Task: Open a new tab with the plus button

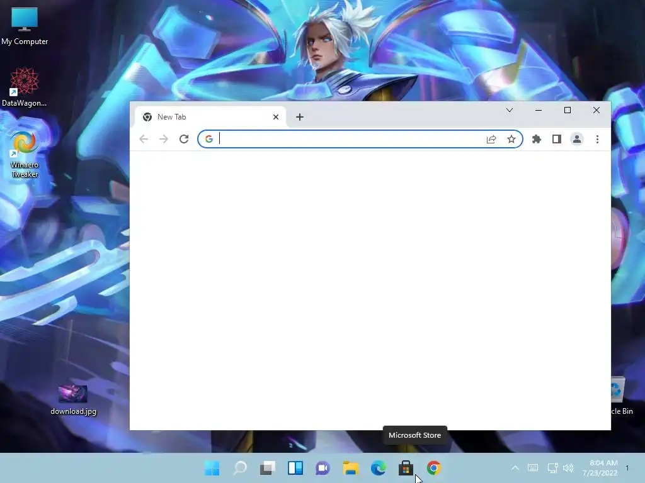Action: (x=299, y=117)
